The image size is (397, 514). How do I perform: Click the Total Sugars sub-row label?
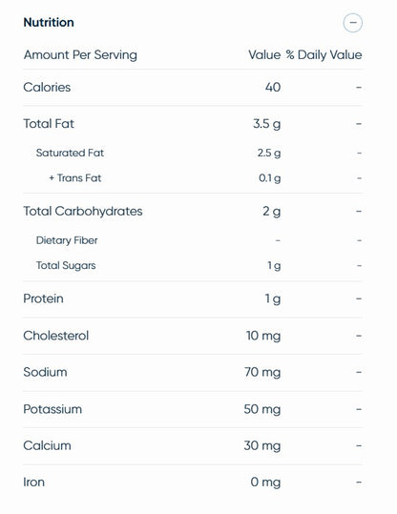[x=66, y=265]
